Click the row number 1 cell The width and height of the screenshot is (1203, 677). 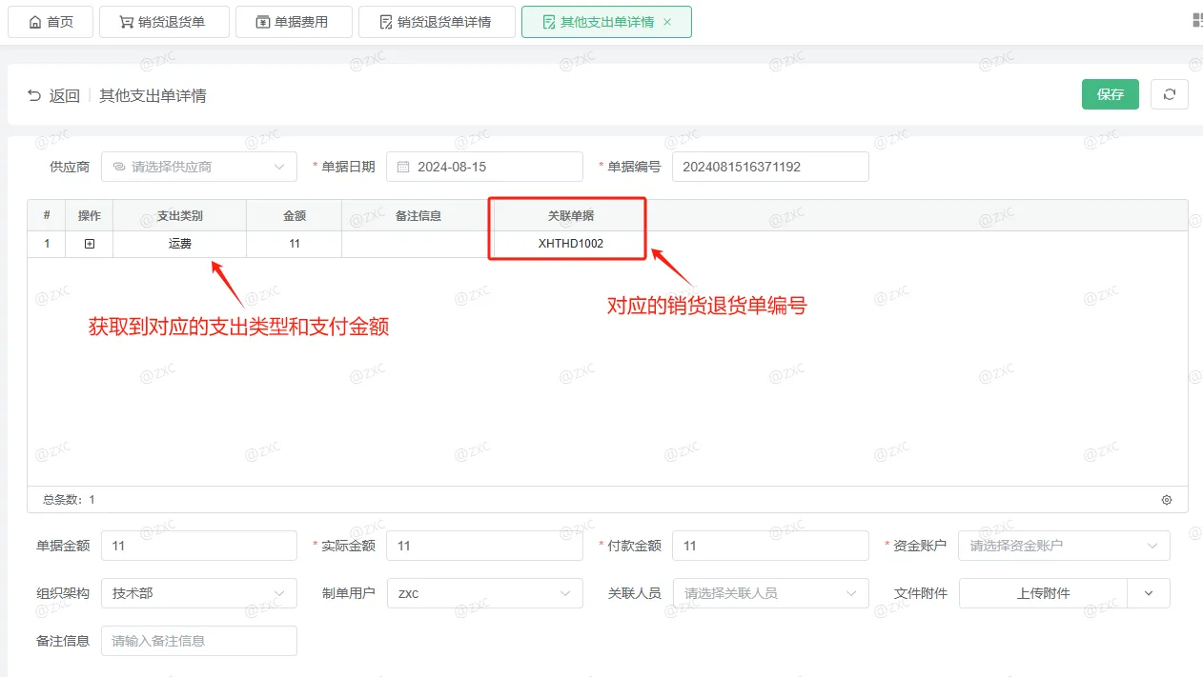tap(47, 244)
